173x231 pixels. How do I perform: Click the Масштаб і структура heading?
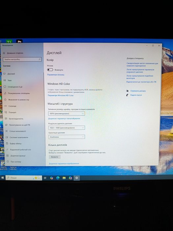tap(60, 104)
